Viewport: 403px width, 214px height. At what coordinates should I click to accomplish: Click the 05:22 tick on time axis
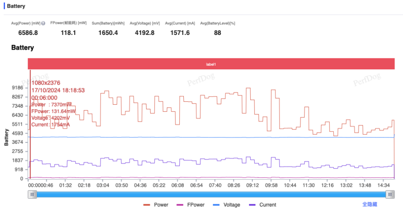point(159,185)
